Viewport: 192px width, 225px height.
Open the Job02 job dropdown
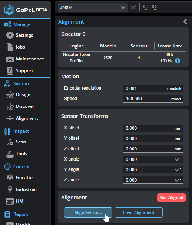pyautogui.click(x=93, y=7)
